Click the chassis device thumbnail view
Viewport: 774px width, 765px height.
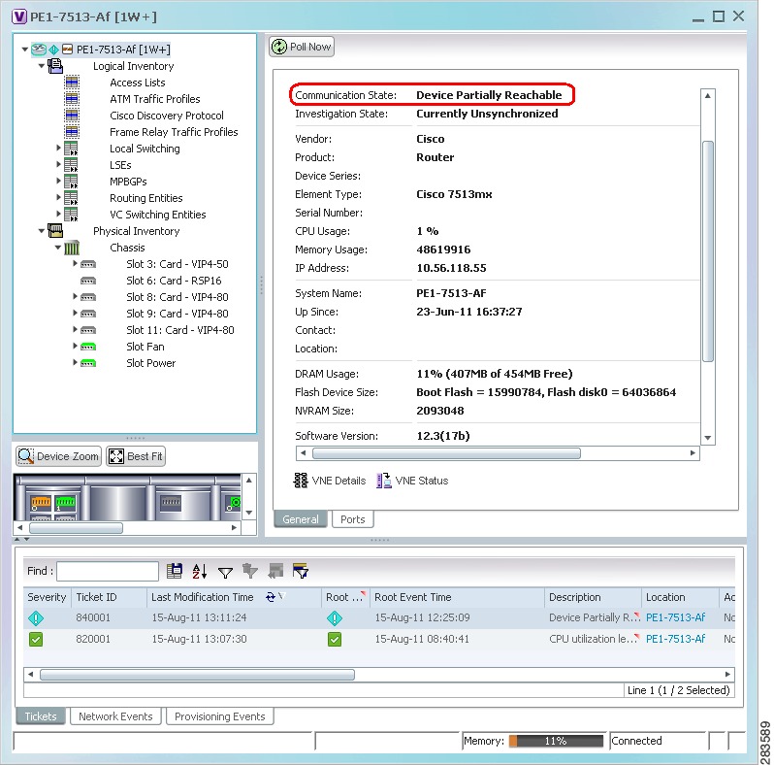tap(127, 497)
